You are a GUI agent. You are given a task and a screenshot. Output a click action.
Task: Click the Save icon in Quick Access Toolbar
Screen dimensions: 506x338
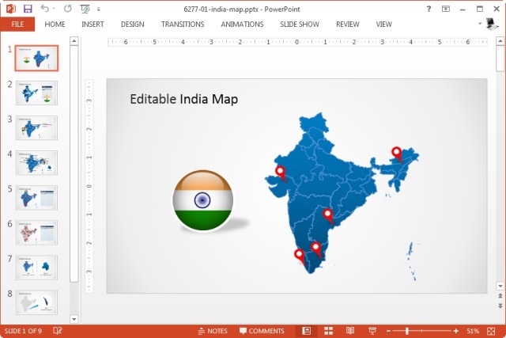click(x=28, y=9)
